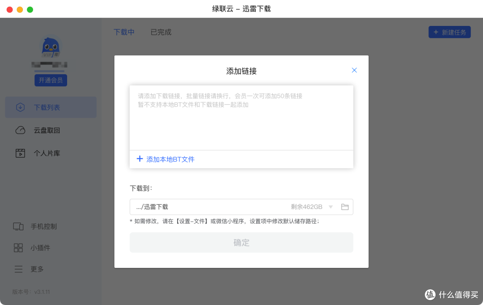
Task: Click the 云盘取回 cloud icon
Action: click(20, 130)
